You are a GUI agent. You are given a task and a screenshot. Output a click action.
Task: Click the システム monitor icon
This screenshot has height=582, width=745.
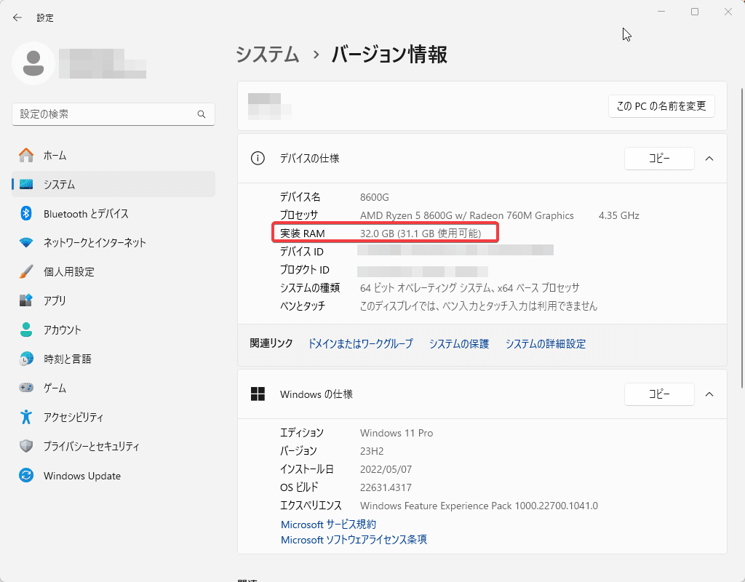pyautogui.click(x=26, y=184)
